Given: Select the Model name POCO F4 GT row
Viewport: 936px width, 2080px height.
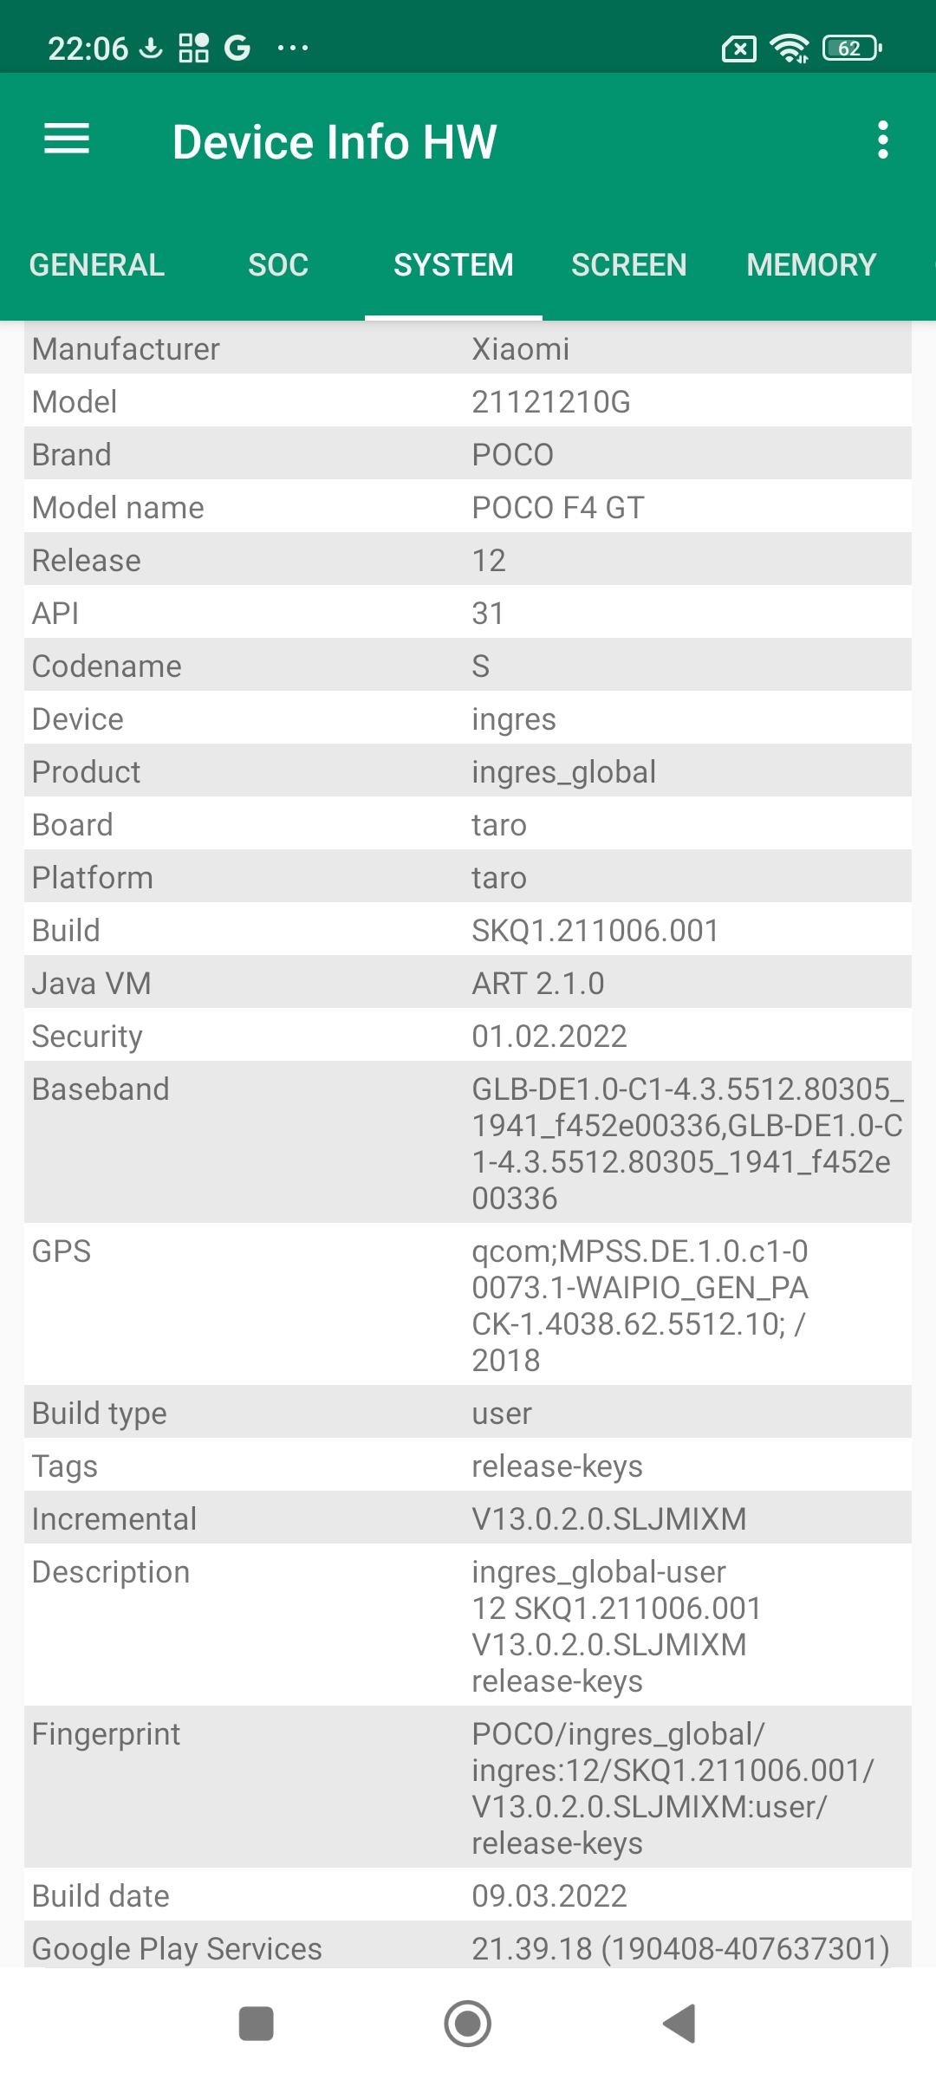Looking at the screenshot, I should point(468,507).
